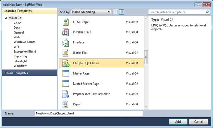
Task: Click the LINQ to SQL Classes icon
Action: coord(66,63)
